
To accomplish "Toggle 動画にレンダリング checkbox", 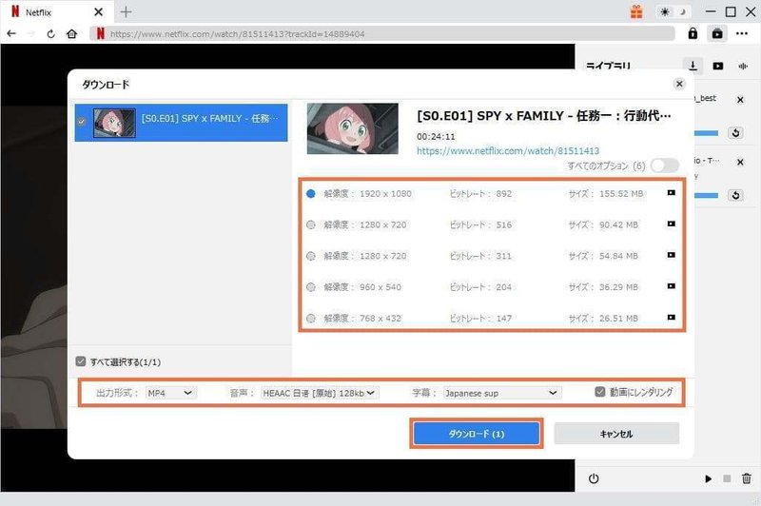I will [x=600, y=392].
